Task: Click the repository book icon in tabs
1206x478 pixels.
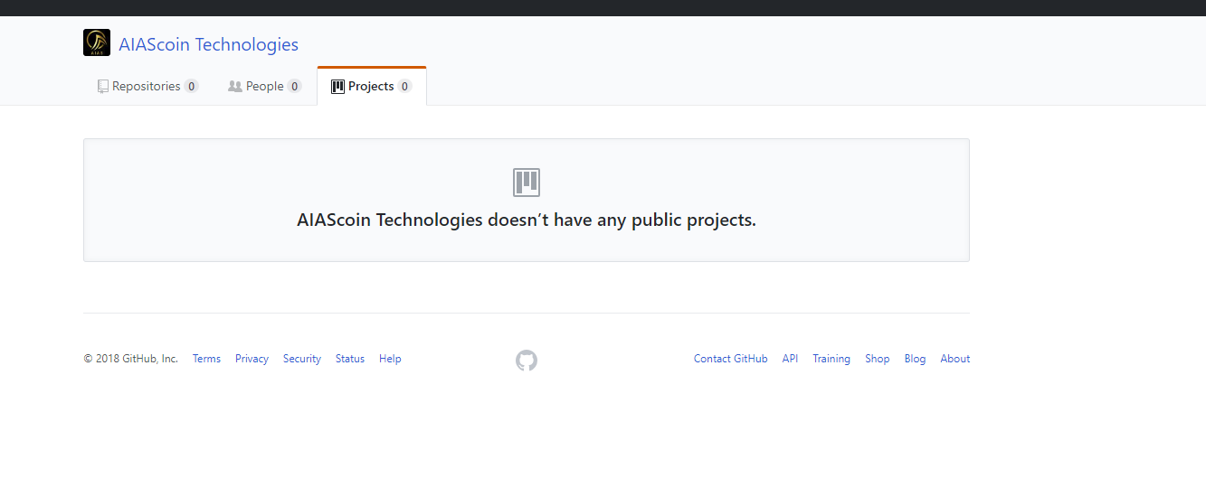Action: click(x=103, y=87)
